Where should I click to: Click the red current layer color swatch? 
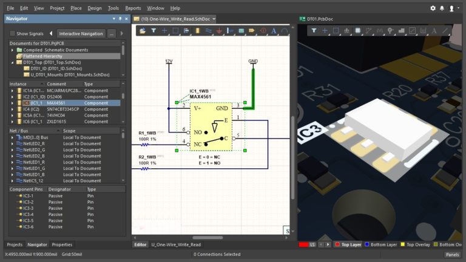tap(303, 244)
